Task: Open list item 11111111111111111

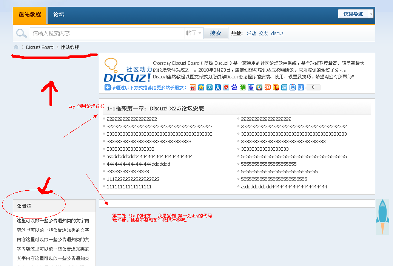Action: pyautogui.click(x=129, y=187)
